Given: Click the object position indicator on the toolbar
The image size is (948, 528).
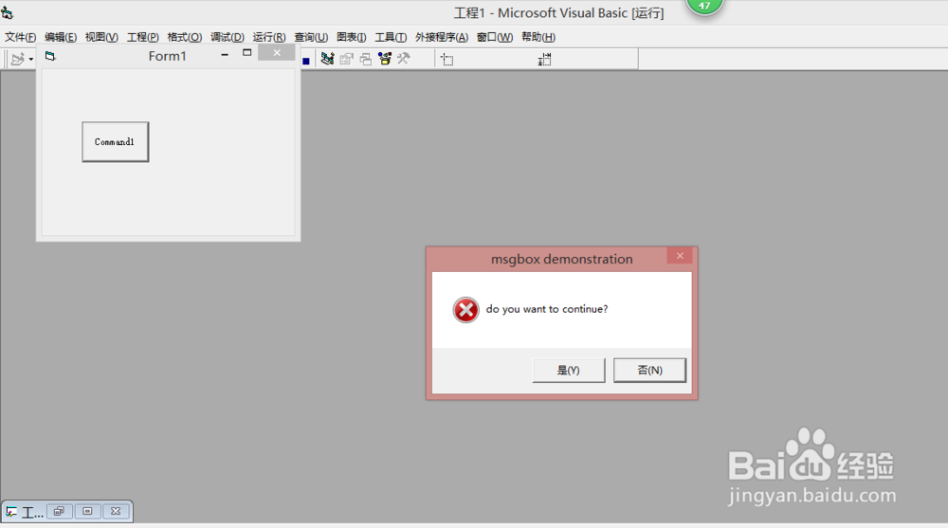Looking at the screenshot, I should click(x=447, y=60).
